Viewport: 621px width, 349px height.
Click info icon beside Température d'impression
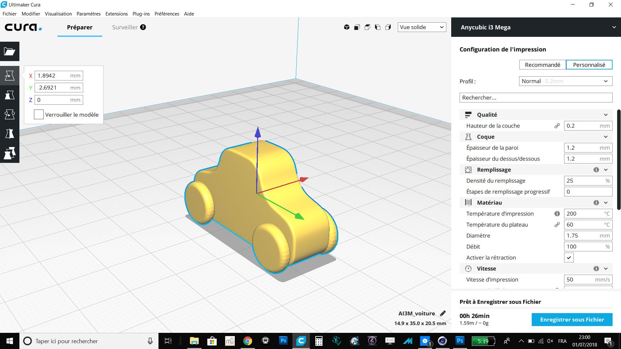click(557, 214)
